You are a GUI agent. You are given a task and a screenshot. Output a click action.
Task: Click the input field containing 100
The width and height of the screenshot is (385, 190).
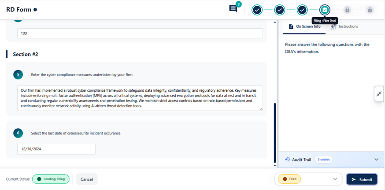[x=140, y=34]
